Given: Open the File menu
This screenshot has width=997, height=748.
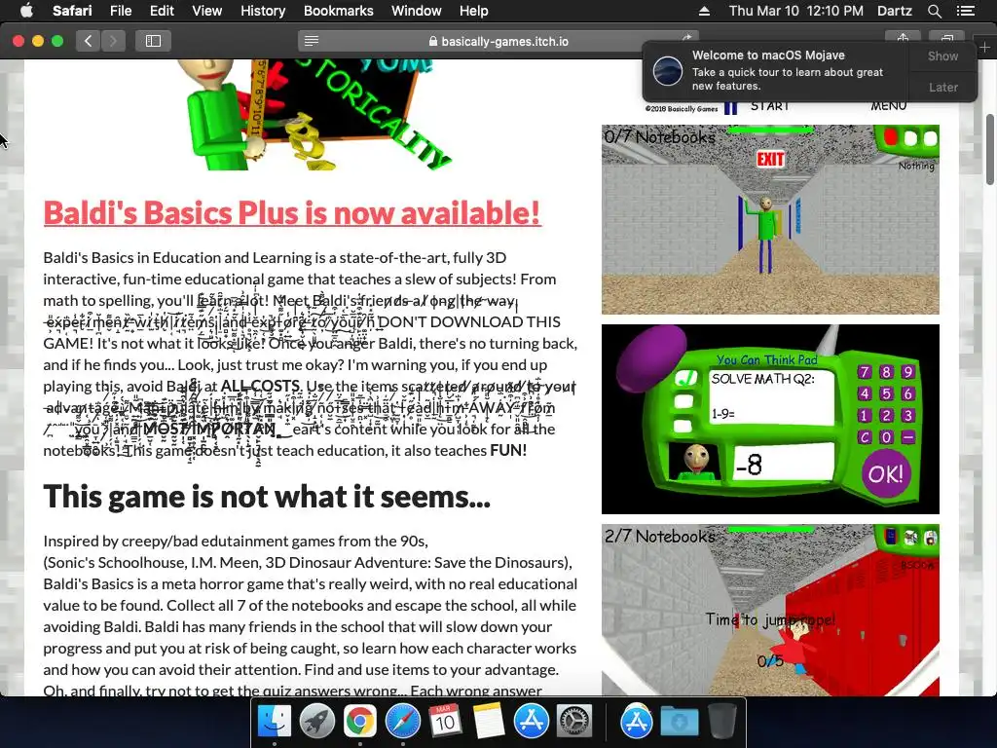Looking at the screenshot, I should point(120,11).
